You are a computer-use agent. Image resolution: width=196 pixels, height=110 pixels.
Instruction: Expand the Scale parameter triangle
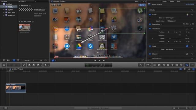tap(153, 38)
